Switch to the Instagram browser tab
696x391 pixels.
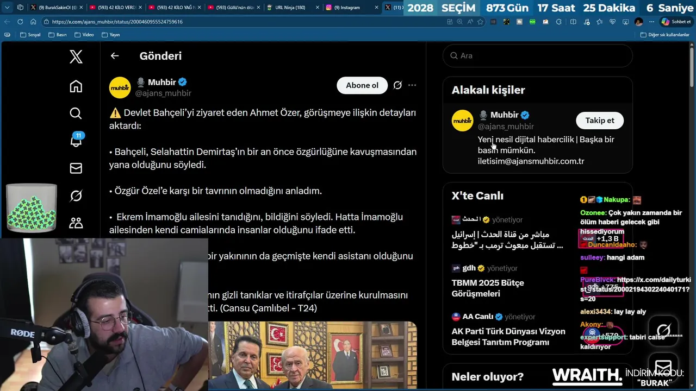point(351,8)
